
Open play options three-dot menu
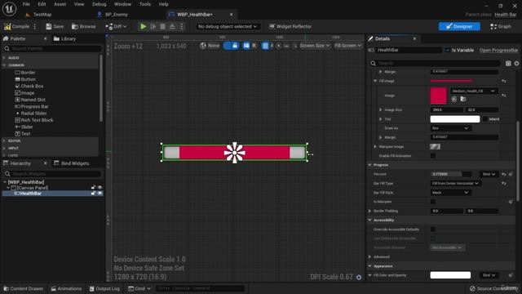point(181,26)
